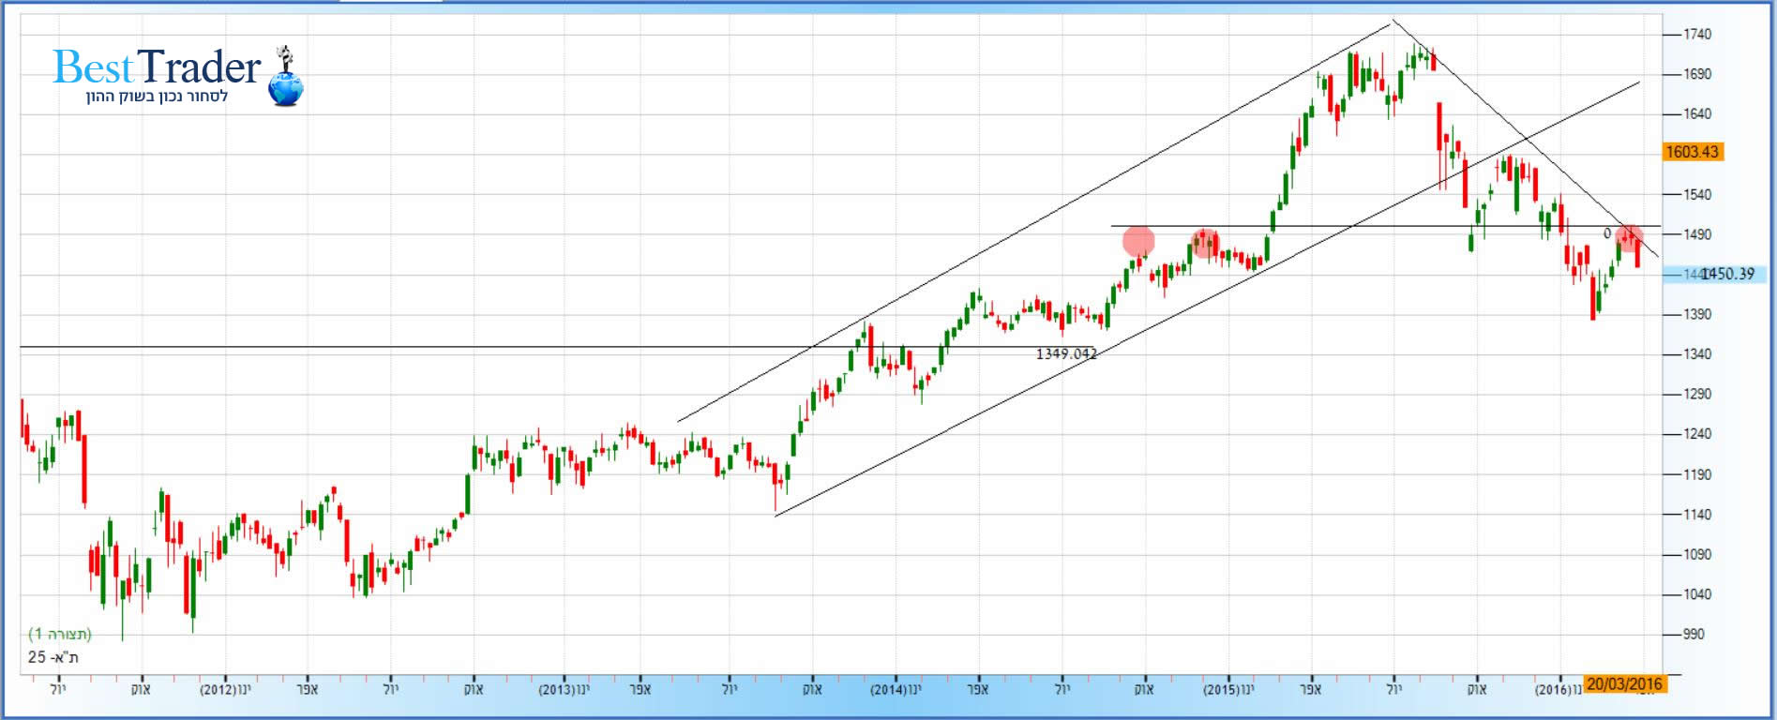Click the BestTrader logo text

157,67
